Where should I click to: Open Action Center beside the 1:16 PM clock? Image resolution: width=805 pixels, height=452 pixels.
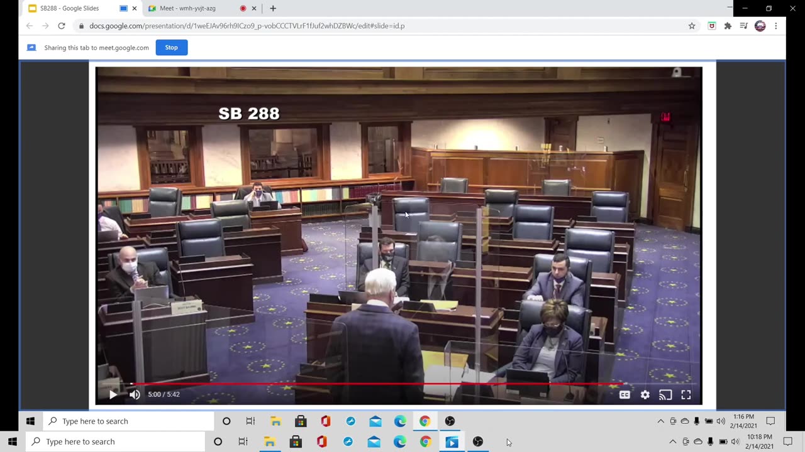click(770, 421)
